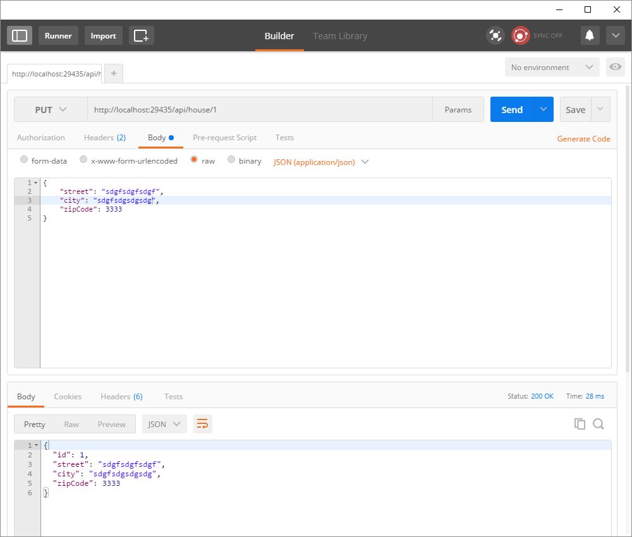The height and width of the screenshot is (537, 632).
Task: Switch response view to Pretty
Action: [x=34, y=424]
